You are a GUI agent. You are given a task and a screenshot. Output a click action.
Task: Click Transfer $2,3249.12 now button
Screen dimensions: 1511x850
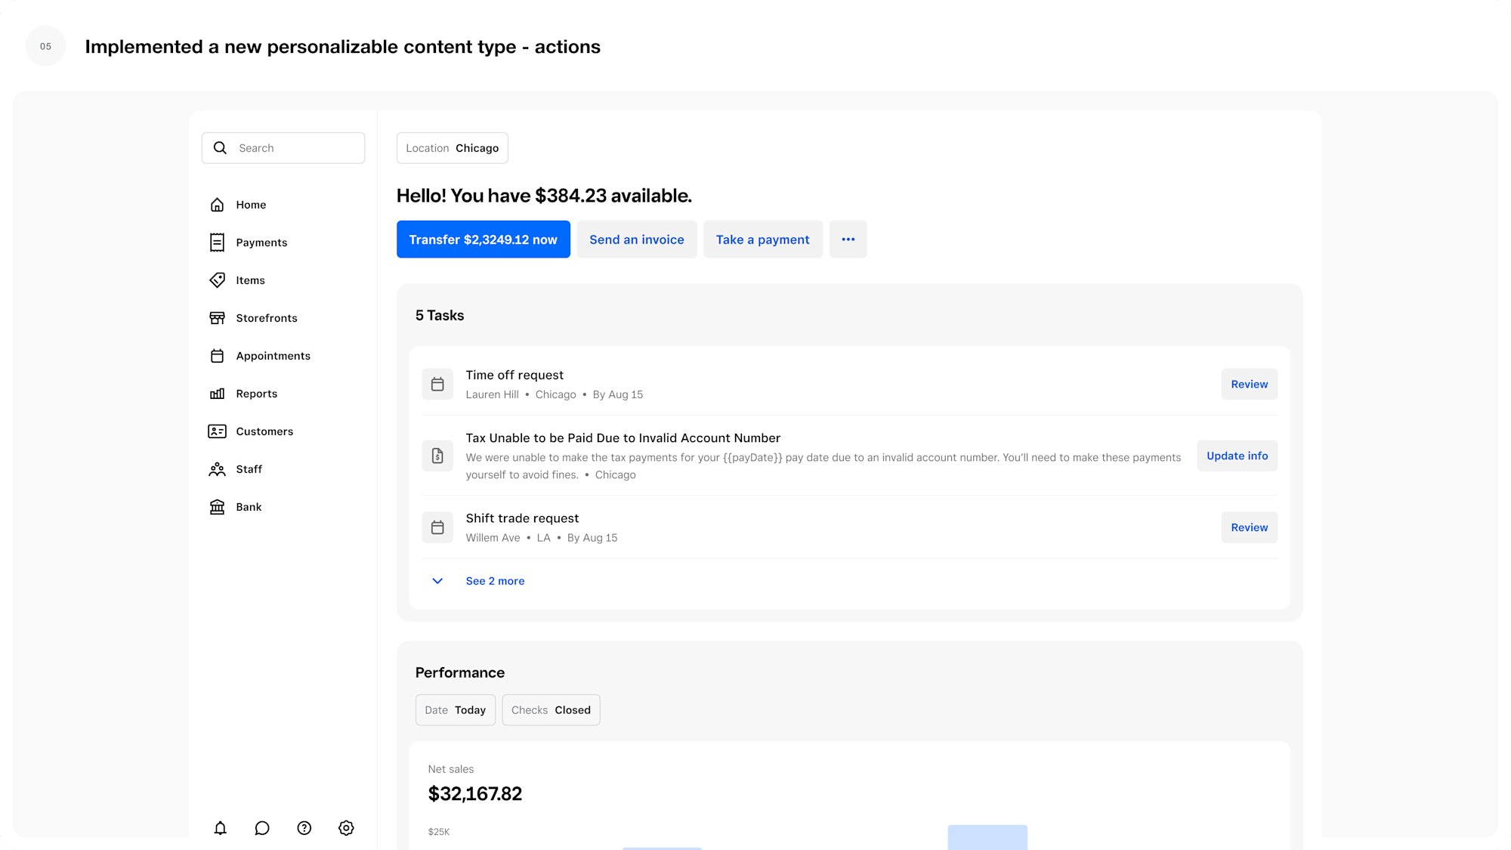pyautogui.click(x=484, y=240)
